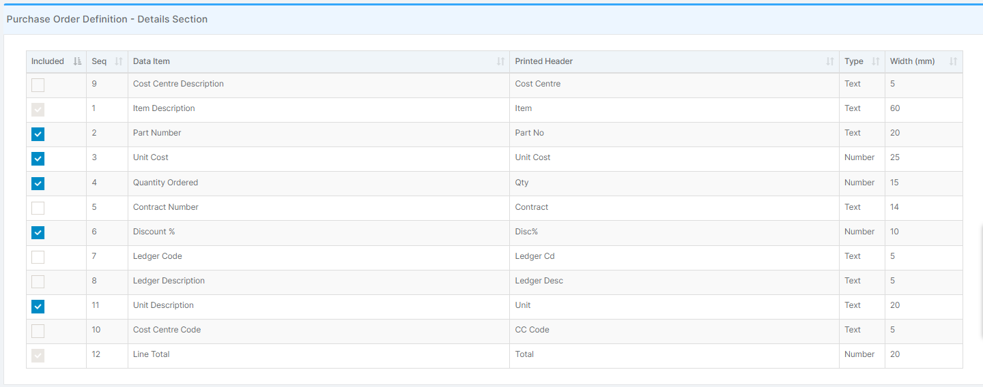
Task: Click the Width (mm) column header
Action: point(924,61)
